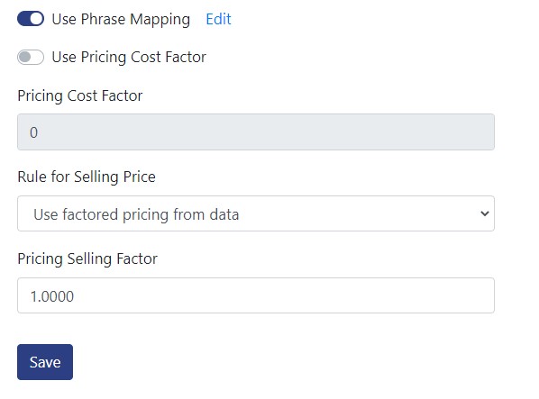The width and height of the screenshot is (539, 399).
Task: Turn off the Use Phrase Mapping switch
Action: [x=31, y=19]
